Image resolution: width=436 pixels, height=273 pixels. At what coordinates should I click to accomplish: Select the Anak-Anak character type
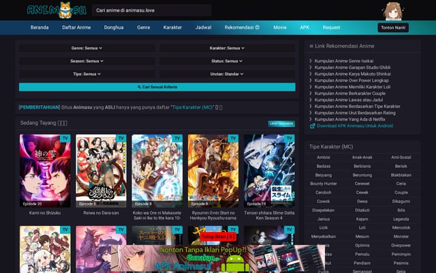[x=362, y=157]
